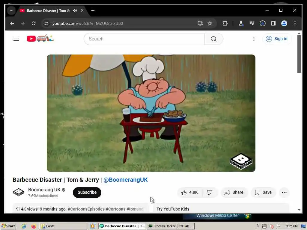Click the 914K views description text

coord(27,209)
